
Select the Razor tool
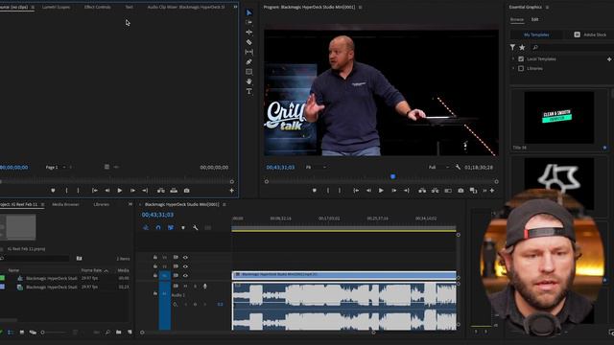point(249,42)
